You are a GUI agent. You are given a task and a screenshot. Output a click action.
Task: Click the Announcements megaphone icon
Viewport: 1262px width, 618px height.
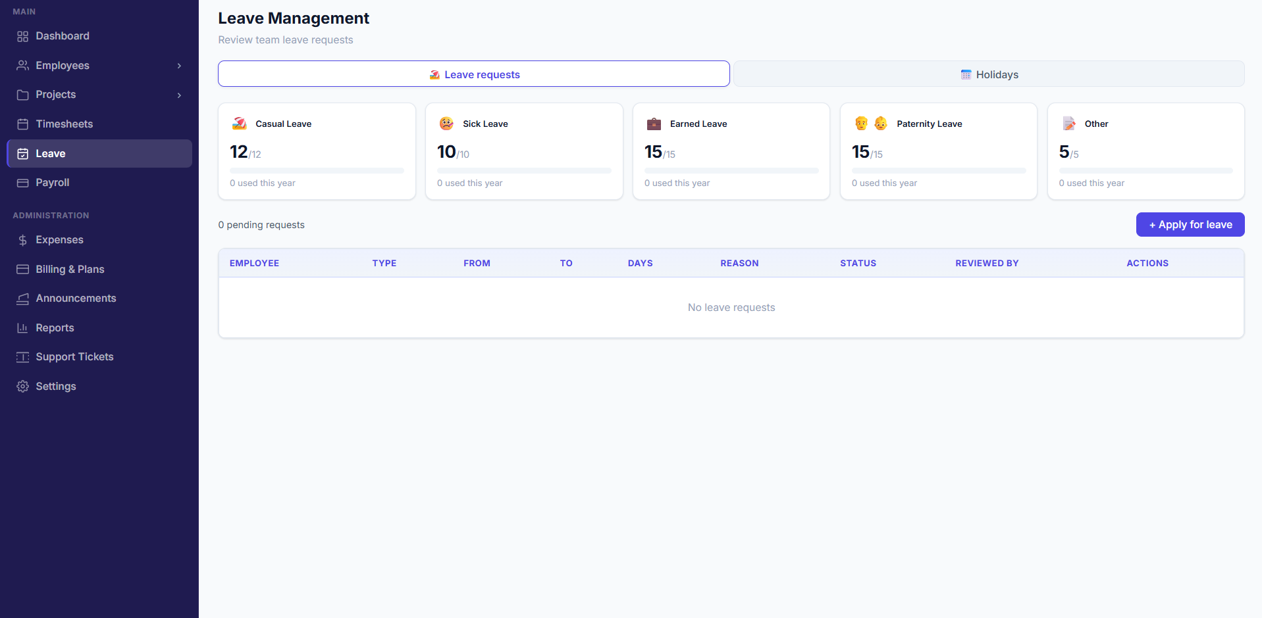[22, 298]
